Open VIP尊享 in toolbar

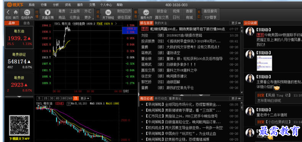210,17
